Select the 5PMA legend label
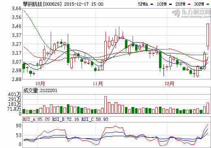Screen dimensions: 211x148 coord(143,4)
